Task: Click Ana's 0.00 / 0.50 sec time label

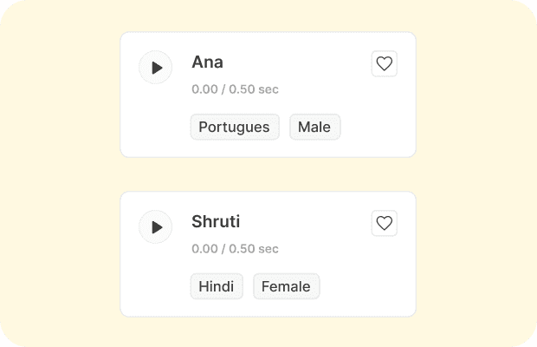Action: click(235, 89)
